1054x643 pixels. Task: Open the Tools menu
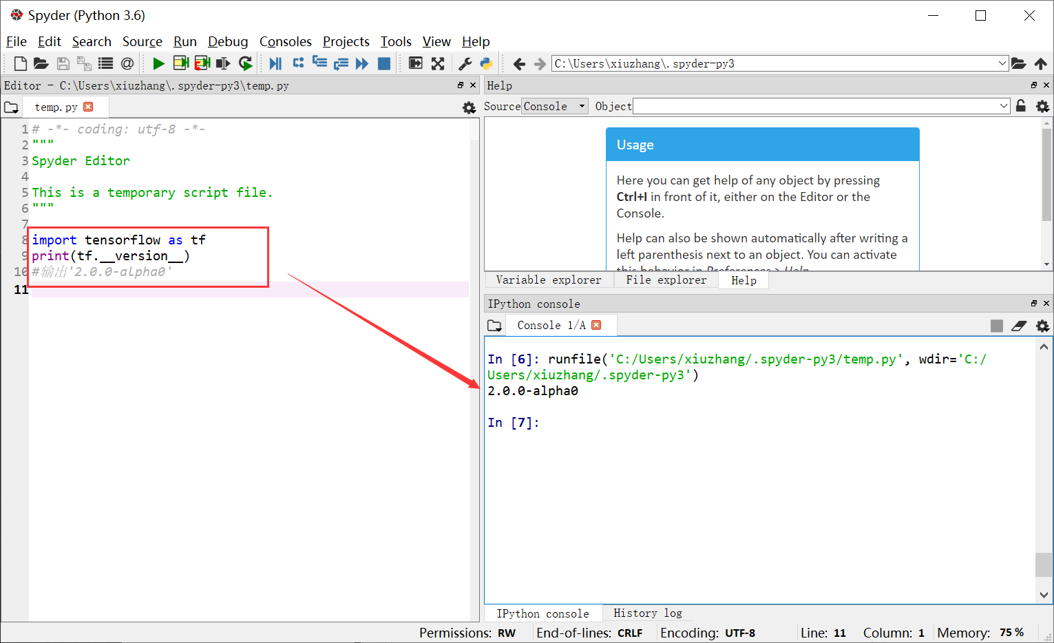coord(396,42)
